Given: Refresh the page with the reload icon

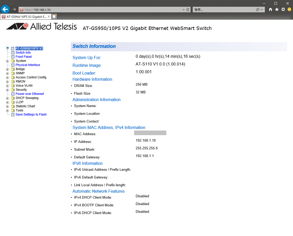Looking at the screenshot, I should pyautogui.click(x=188, y=10).
